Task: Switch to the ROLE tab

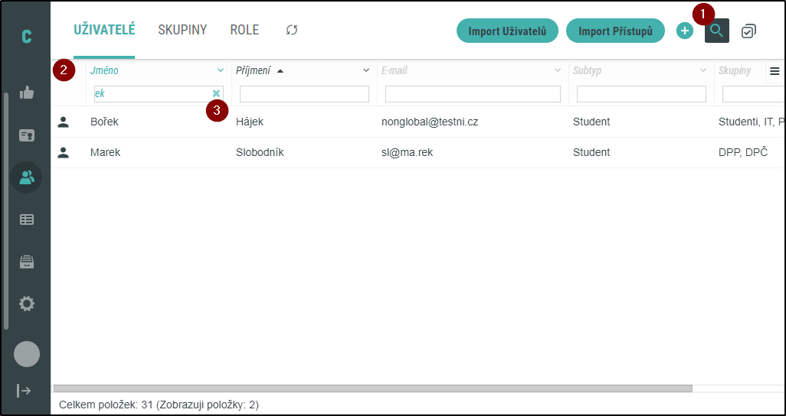Action: point(244,31)
